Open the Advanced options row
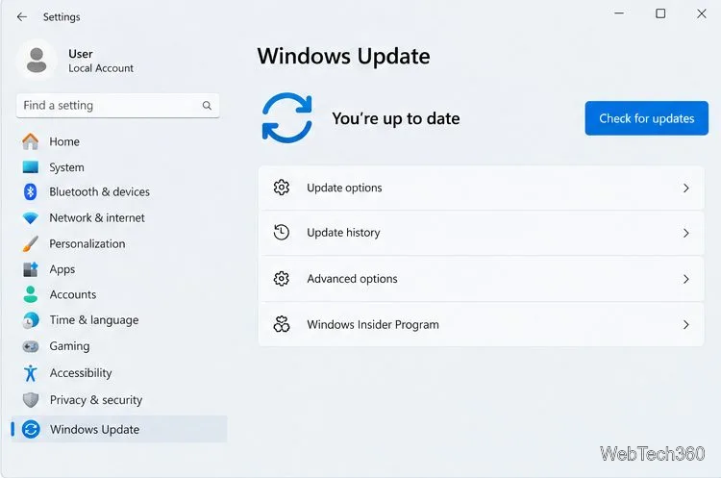Screen dimensions: 721x478 click(x=481, y=279)
